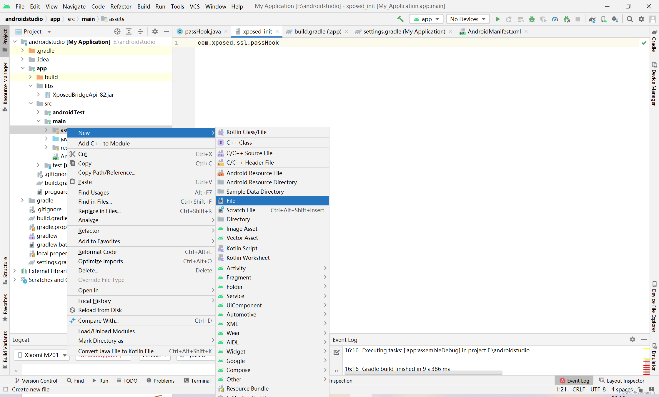Screen dimensions: 659x397
Task: Open the Profile app icon in the toolbar
Action: click(555, 19)
